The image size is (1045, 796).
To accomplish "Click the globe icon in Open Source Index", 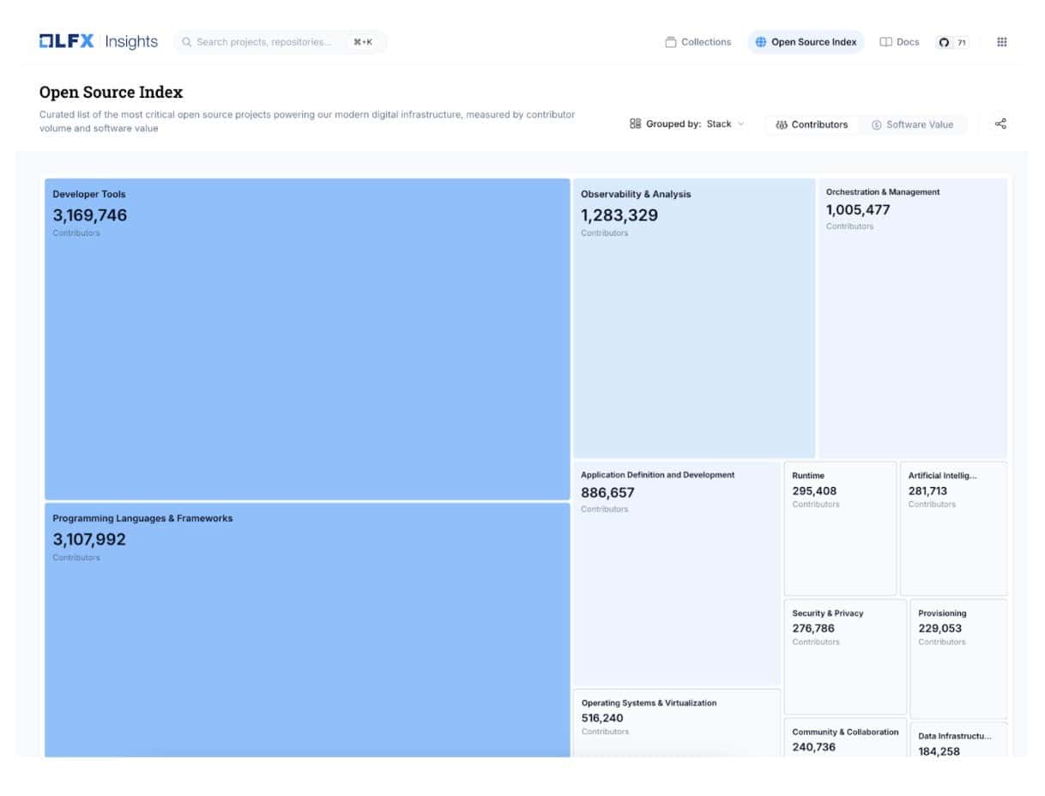I will (760, 42).
